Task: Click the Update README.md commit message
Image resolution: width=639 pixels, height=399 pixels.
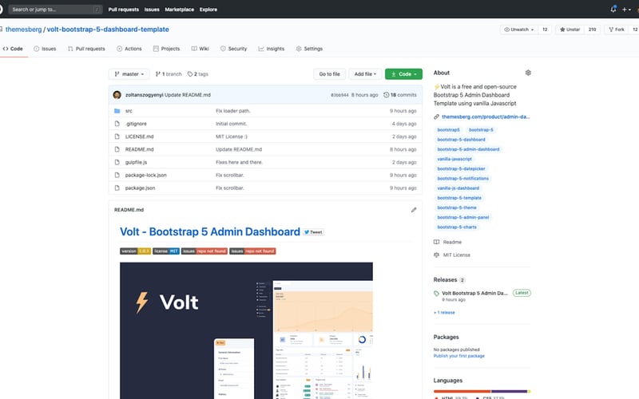Action: pyautogui.click(x=188, y=95)
